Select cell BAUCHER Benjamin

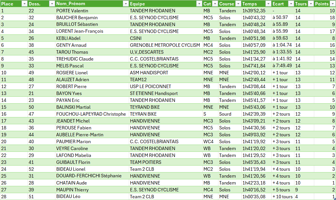[x=92, y=18]
